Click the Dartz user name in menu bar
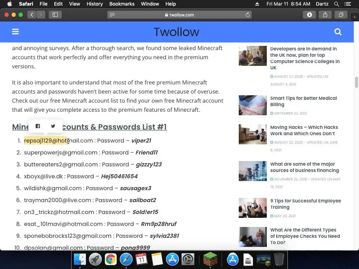 [322, 4]
